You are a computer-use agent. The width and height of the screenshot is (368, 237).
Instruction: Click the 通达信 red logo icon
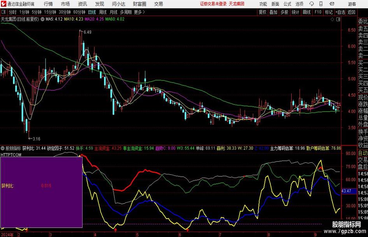pos(4,4)
